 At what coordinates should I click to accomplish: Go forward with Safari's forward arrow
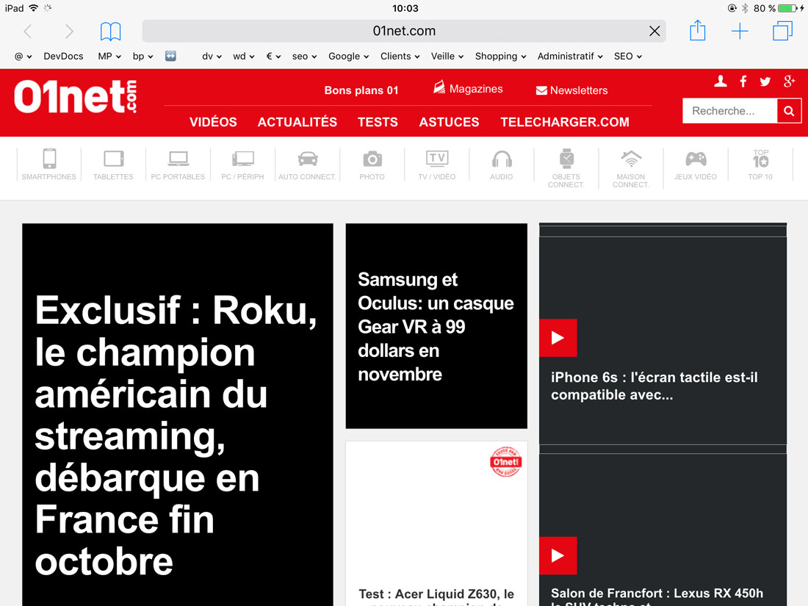pyautogui.click(x=69, y=32)
